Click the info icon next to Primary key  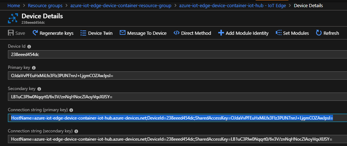pos(34,68)
